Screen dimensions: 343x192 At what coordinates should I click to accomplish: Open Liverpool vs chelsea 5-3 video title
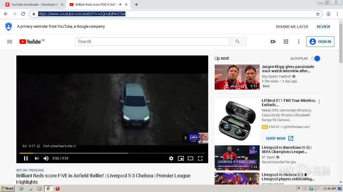[288, 177]
